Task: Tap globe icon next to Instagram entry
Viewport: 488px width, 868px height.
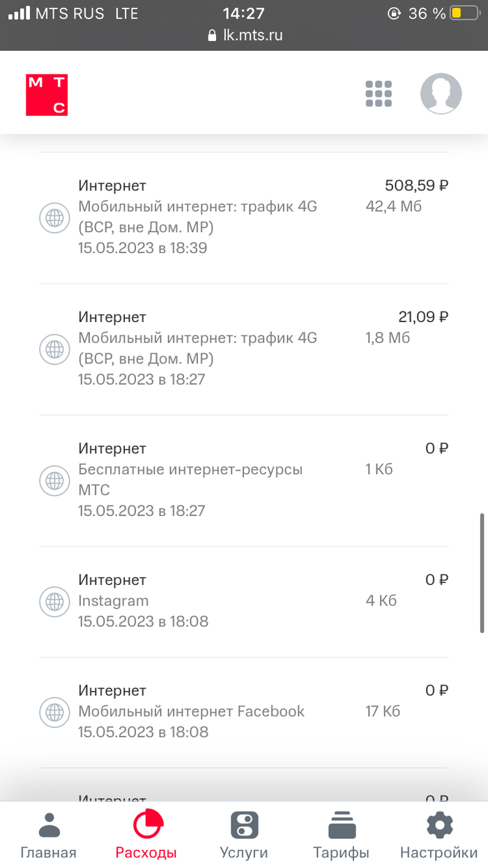Action: coord(54,601)
